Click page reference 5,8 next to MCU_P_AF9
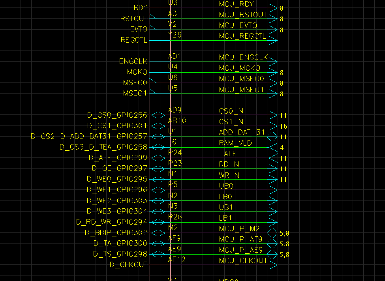The image size is (385, 281). (285, 244)
